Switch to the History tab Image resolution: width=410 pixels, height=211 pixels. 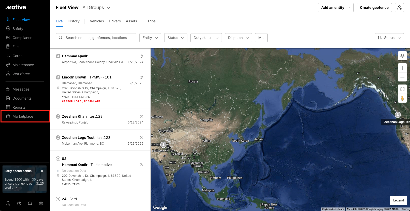click(x=73, y=21)
